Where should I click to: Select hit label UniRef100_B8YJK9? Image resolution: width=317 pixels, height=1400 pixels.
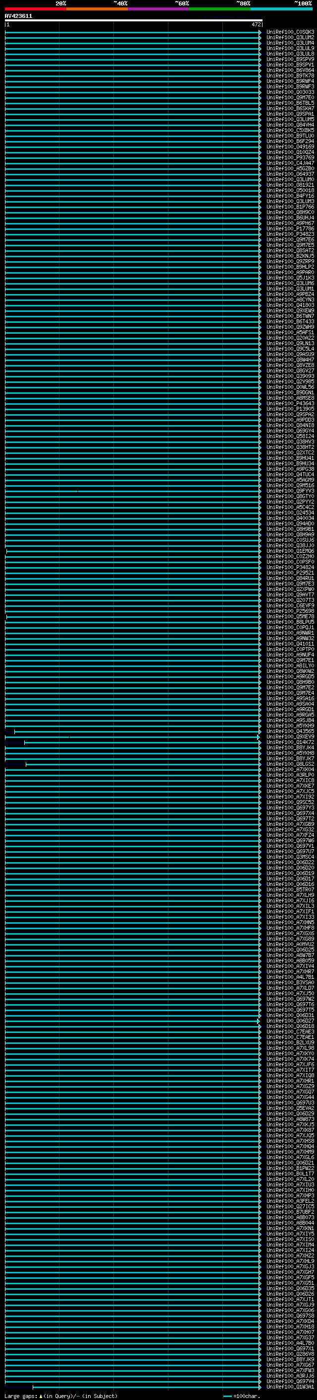coord(290,1359)
